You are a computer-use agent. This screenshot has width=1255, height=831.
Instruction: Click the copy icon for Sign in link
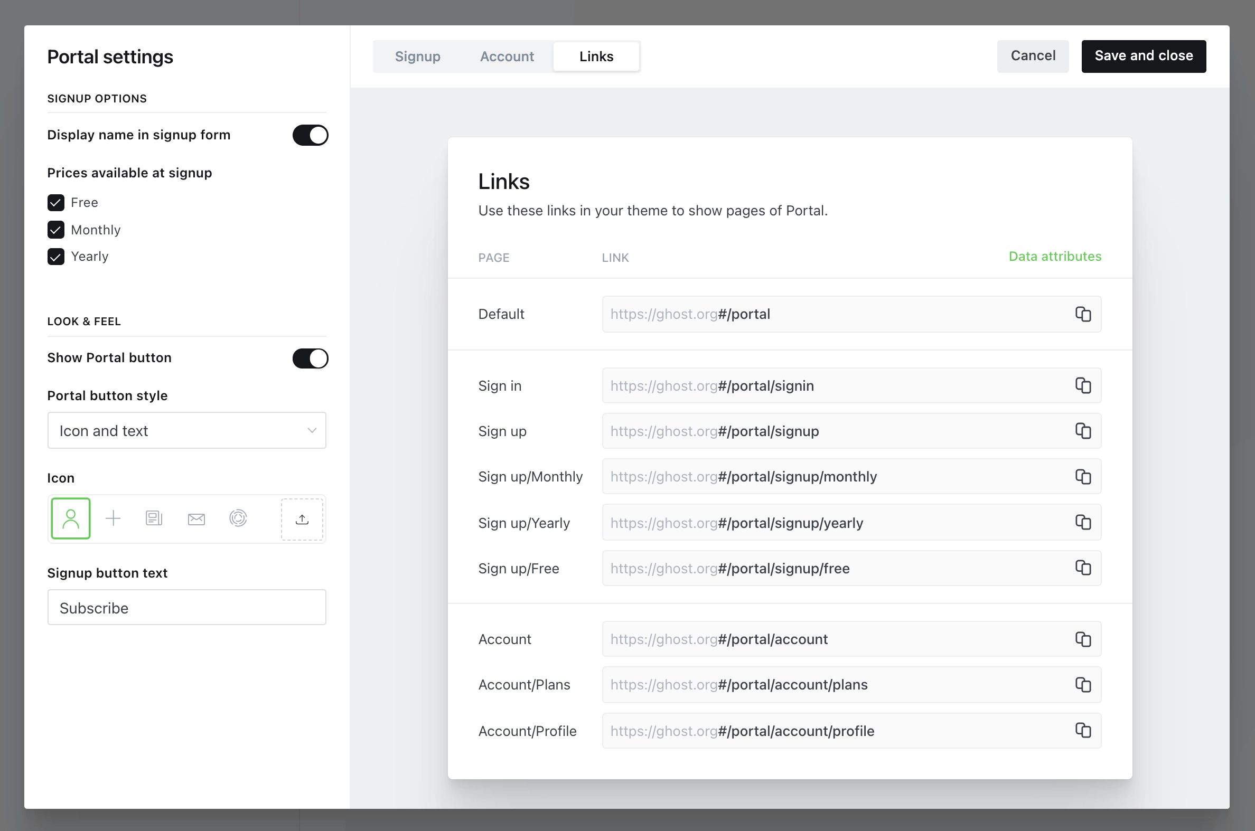pos(1082,385)
